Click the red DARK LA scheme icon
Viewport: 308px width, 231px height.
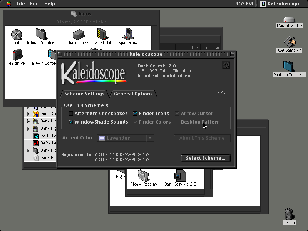pyautogui.click(x=36, y=143)
